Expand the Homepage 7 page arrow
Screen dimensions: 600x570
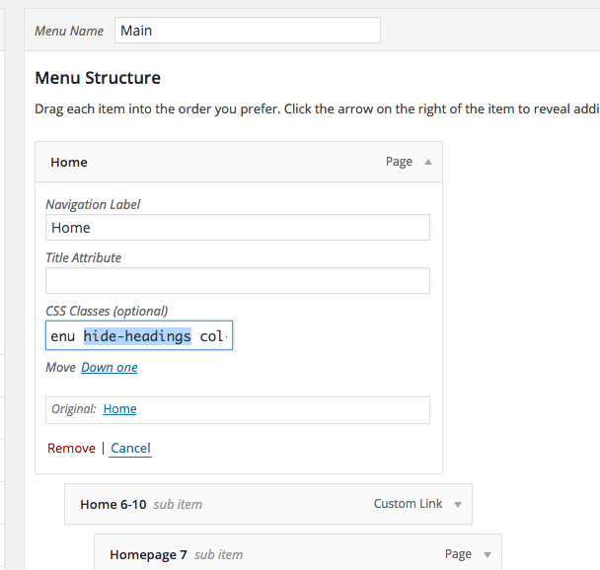coord(487,554)
